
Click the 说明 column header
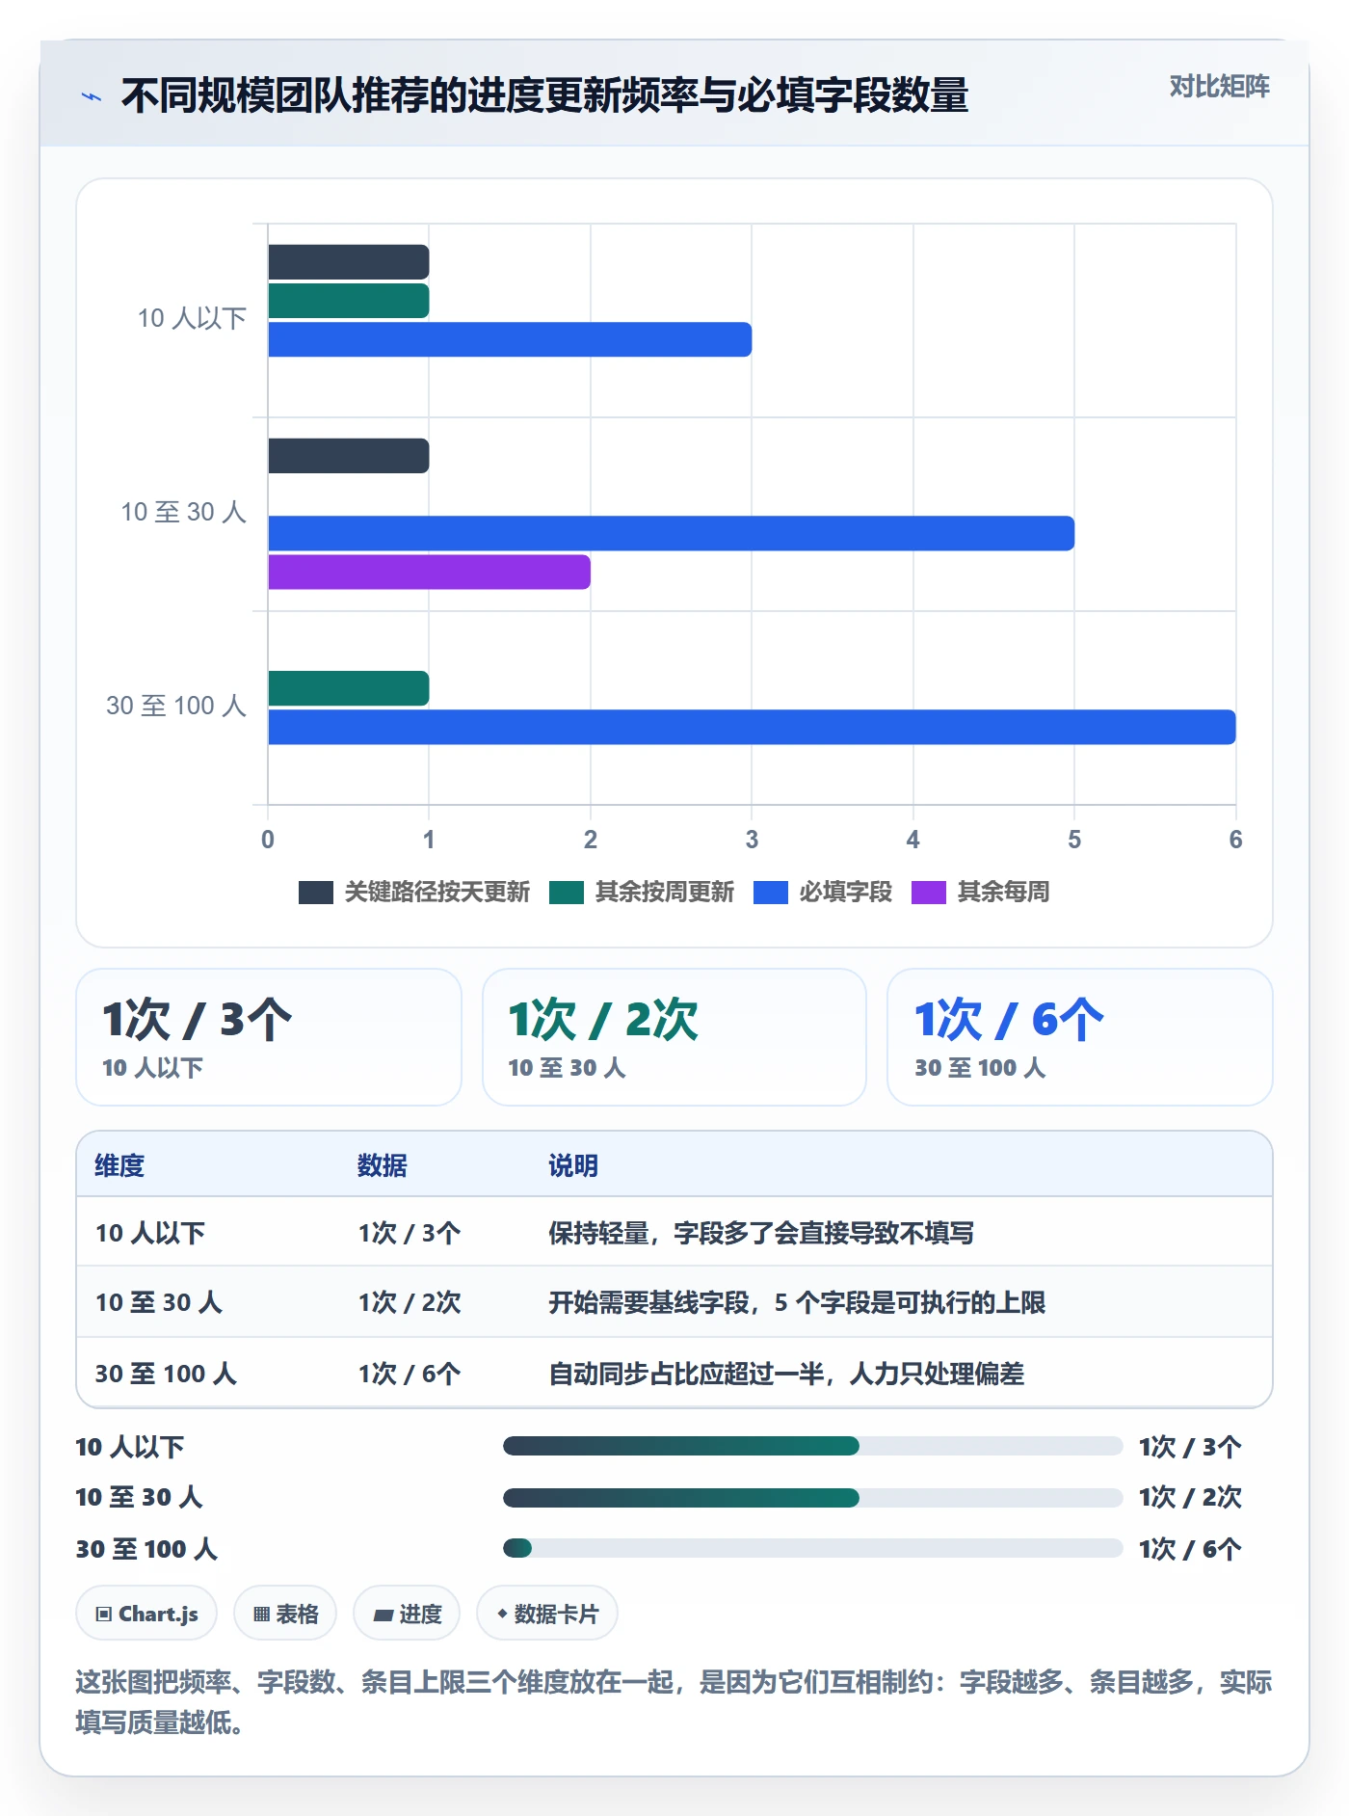pyautogui.click(x=573, y=1165)
